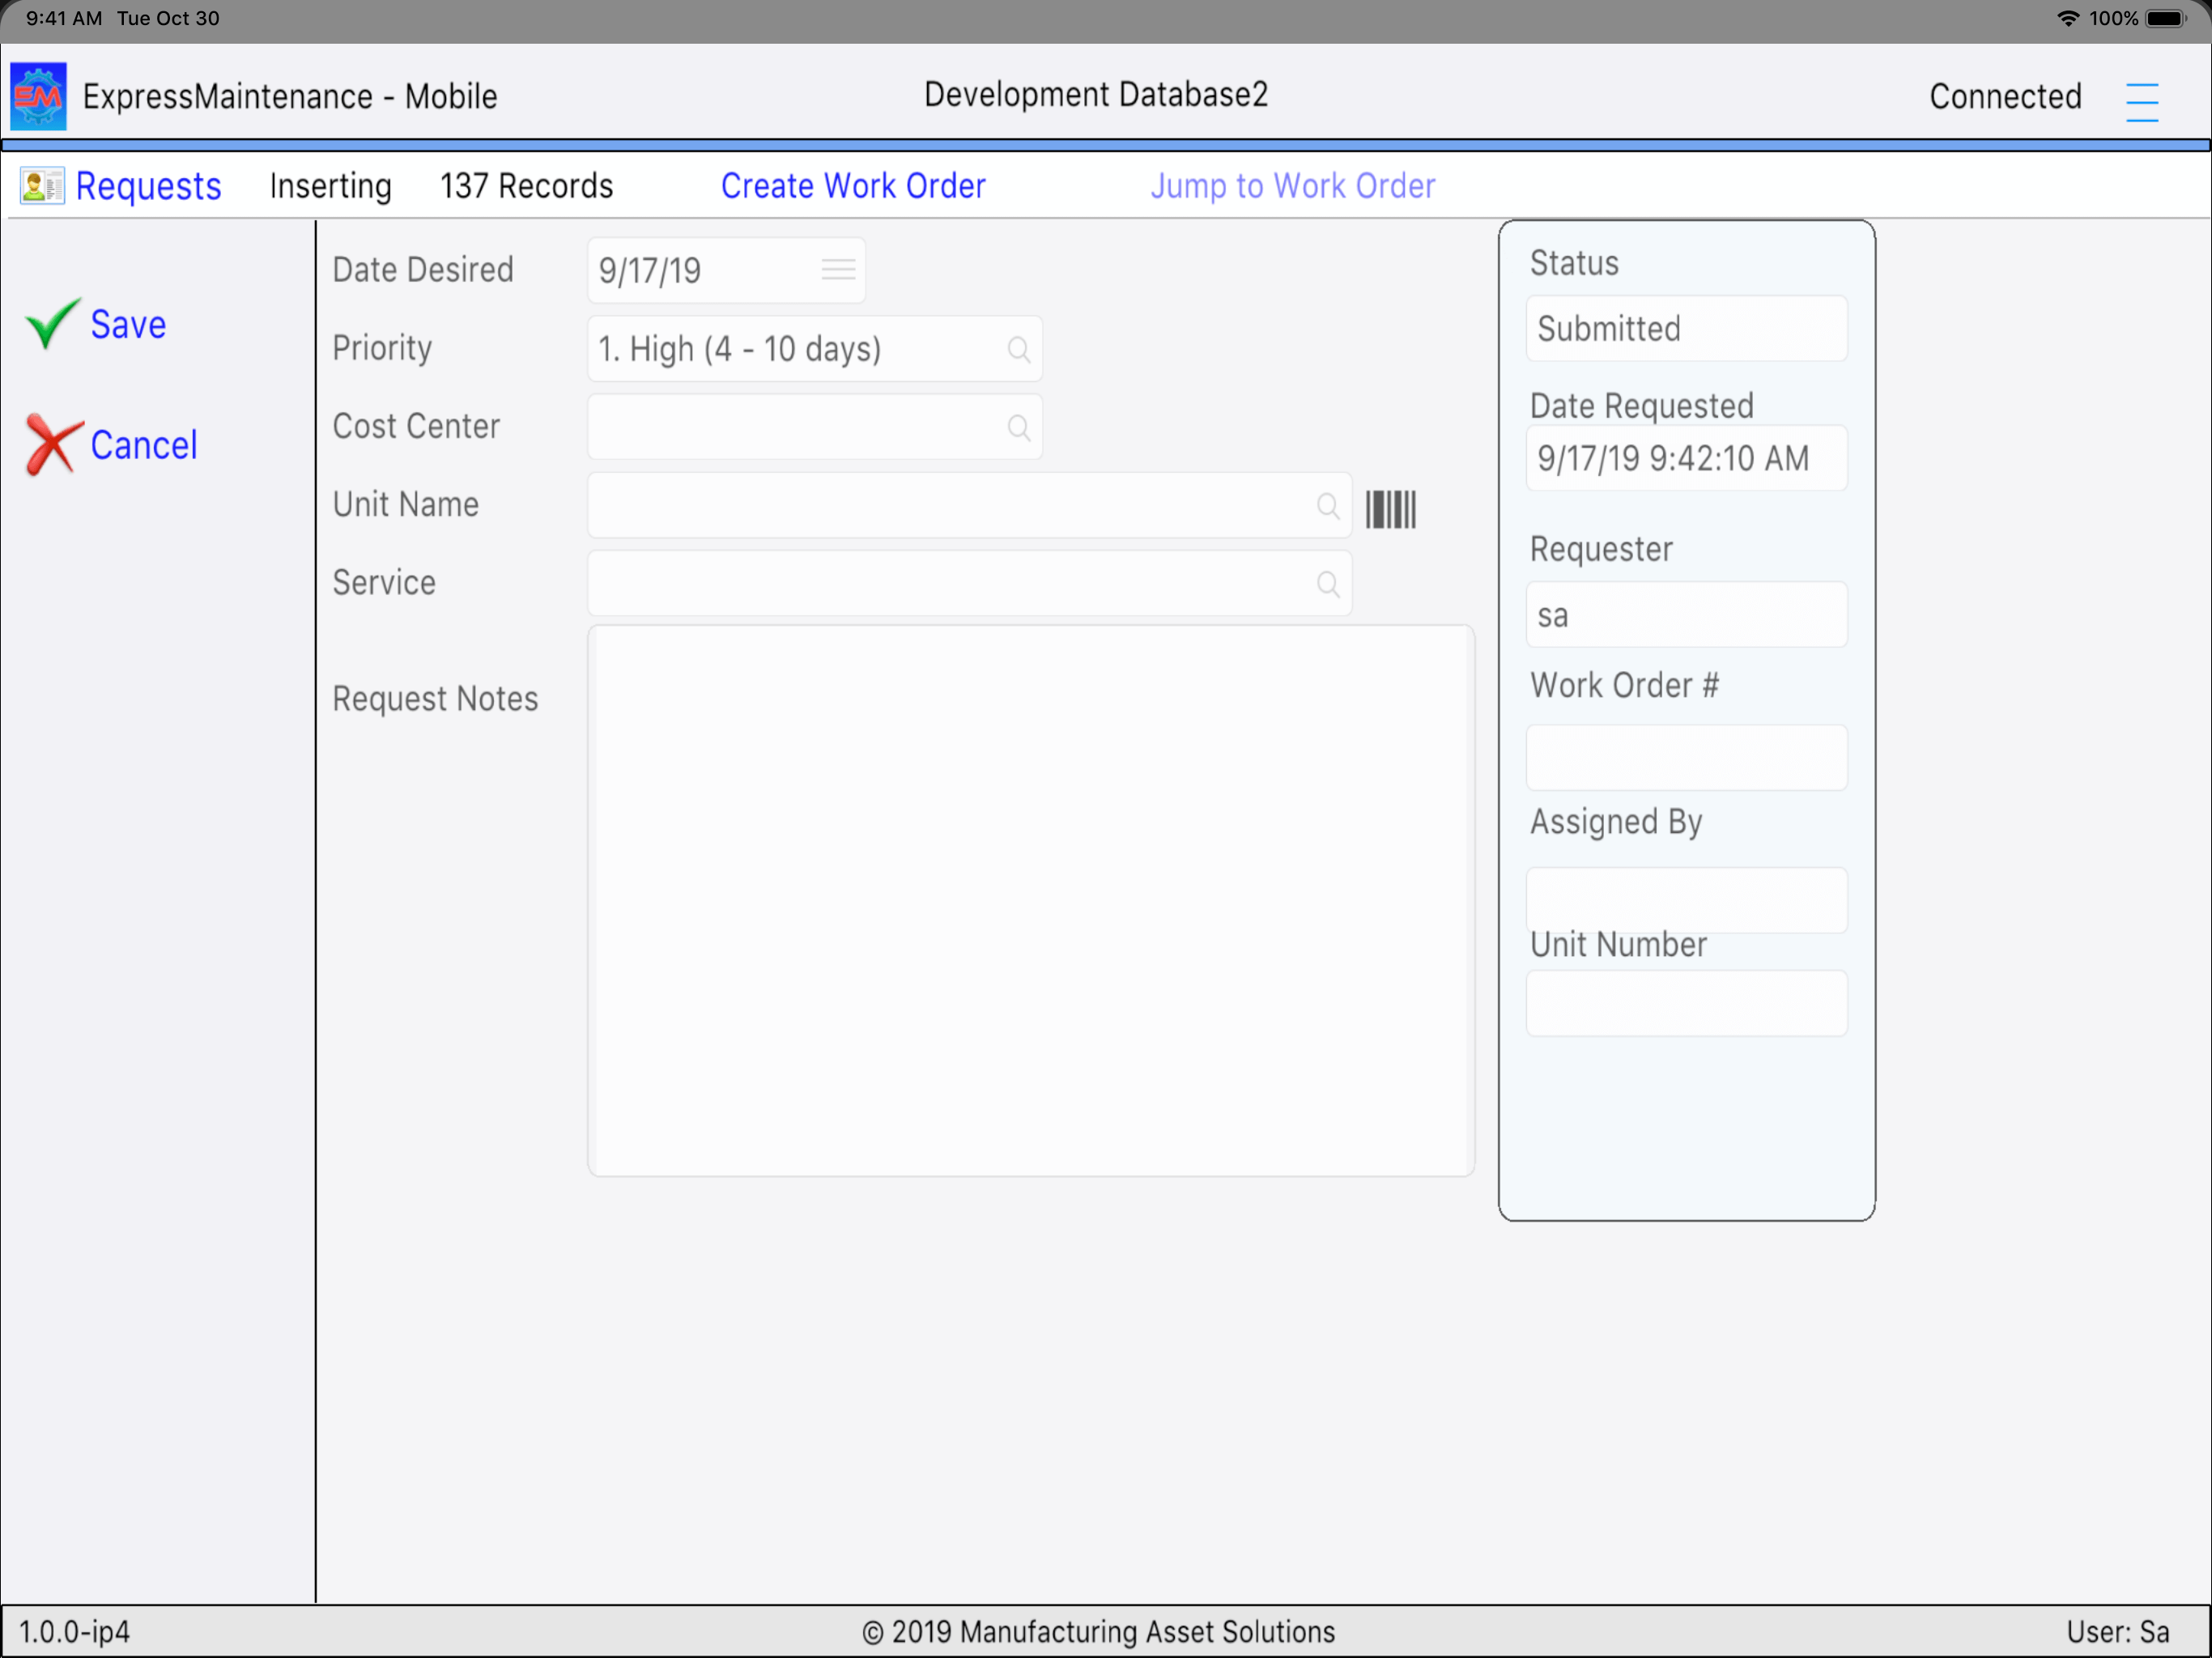The height and width of the screenshot is (1658, 2212).
Task: Click the 9:41 AM clock in status bar
Action: point(64,18)
